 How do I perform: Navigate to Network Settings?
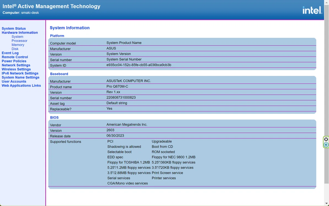16,65
